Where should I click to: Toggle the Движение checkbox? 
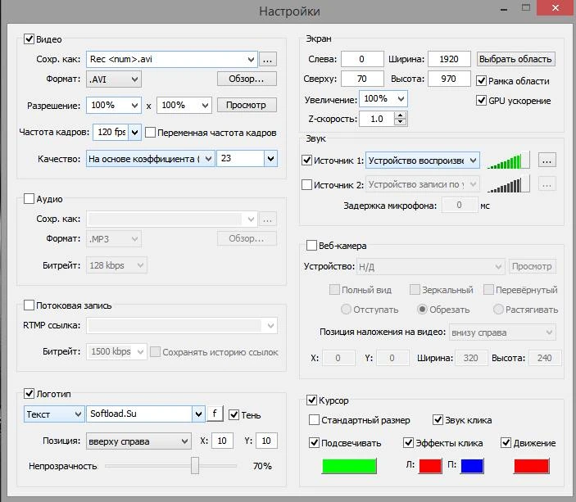[506, 442]
